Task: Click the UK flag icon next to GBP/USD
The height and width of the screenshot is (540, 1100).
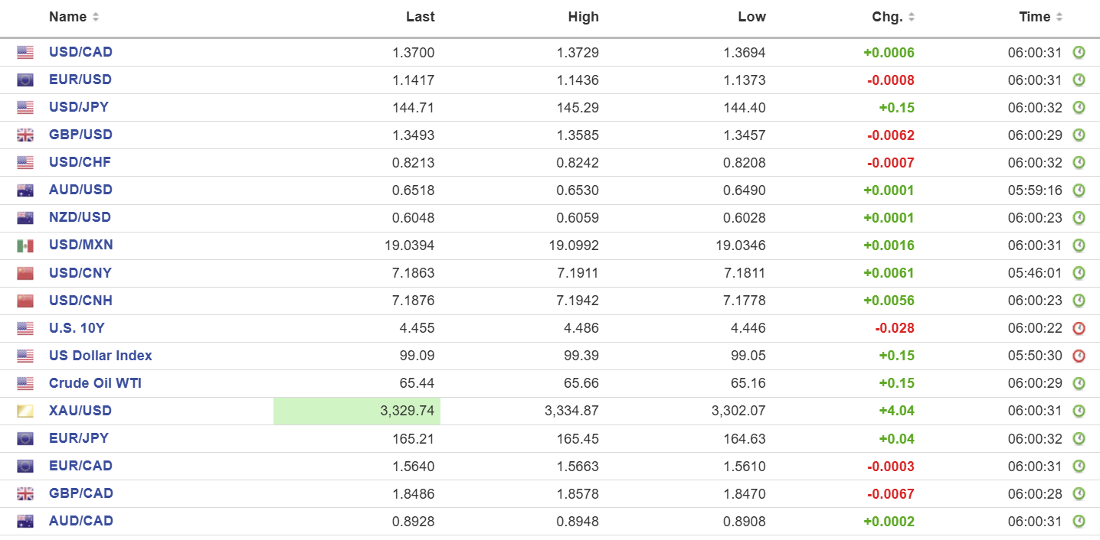Action: pyautogui.click(x=25, y=135)
